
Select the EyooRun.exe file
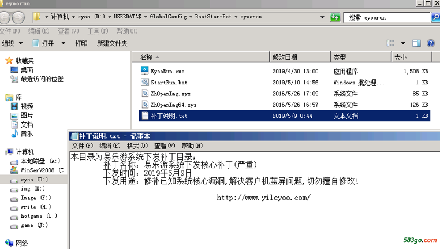click(x=167, y=71)
